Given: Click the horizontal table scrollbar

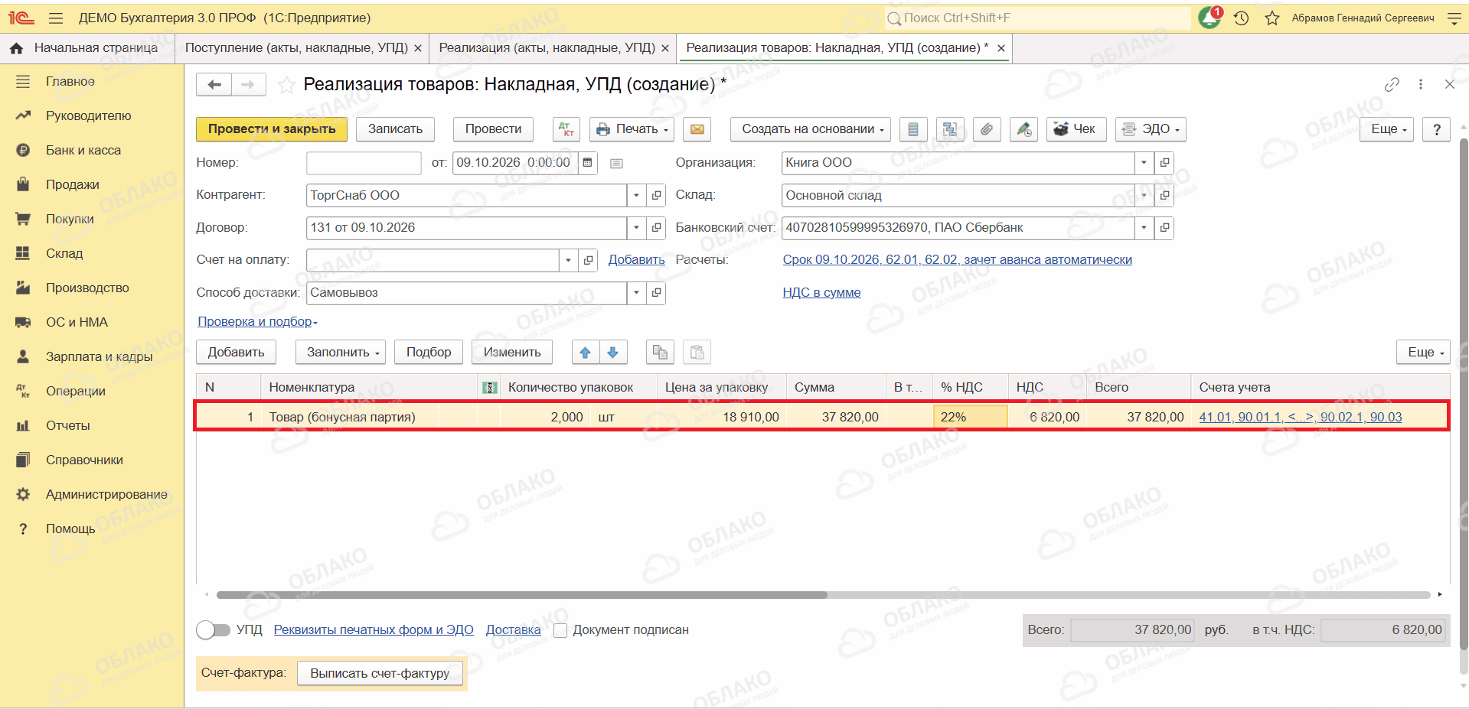Looking at the screenshot, I should (521, 594).
